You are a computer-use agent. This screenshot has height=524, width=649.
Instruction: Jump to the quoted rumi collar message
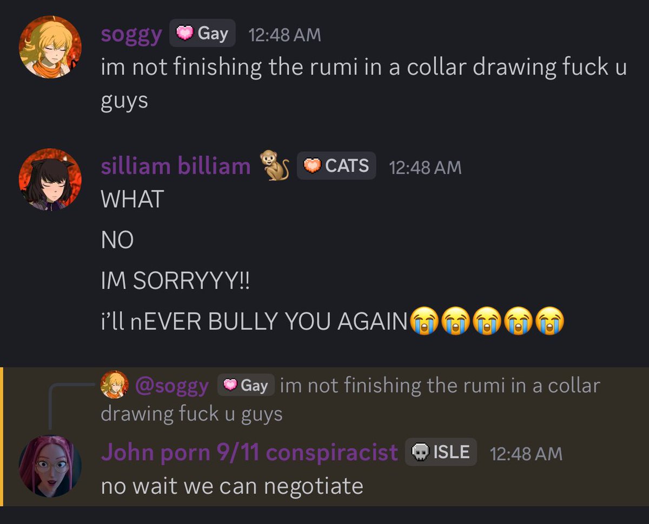coord(350,400)
